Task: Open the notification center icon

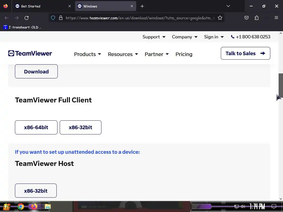Action: (x=274, y=206)
